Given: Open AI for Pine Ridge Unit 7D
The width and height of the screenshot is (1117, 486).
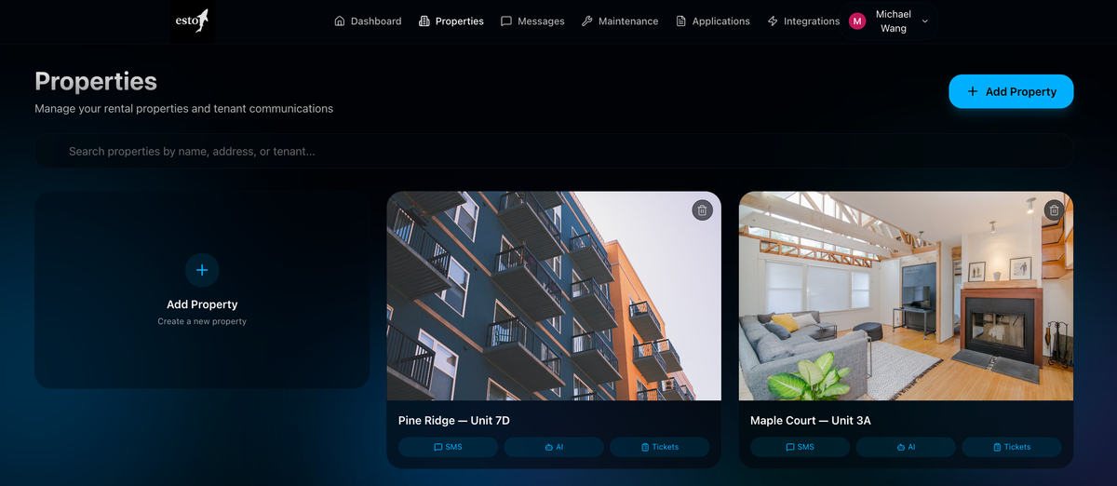Looking at the screenshot, I should point(554,447).
